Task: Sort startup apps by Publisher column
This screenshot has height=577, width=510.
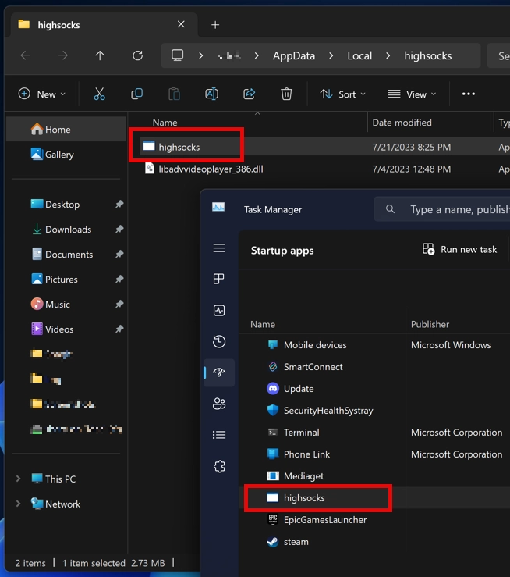Action: 430,324
